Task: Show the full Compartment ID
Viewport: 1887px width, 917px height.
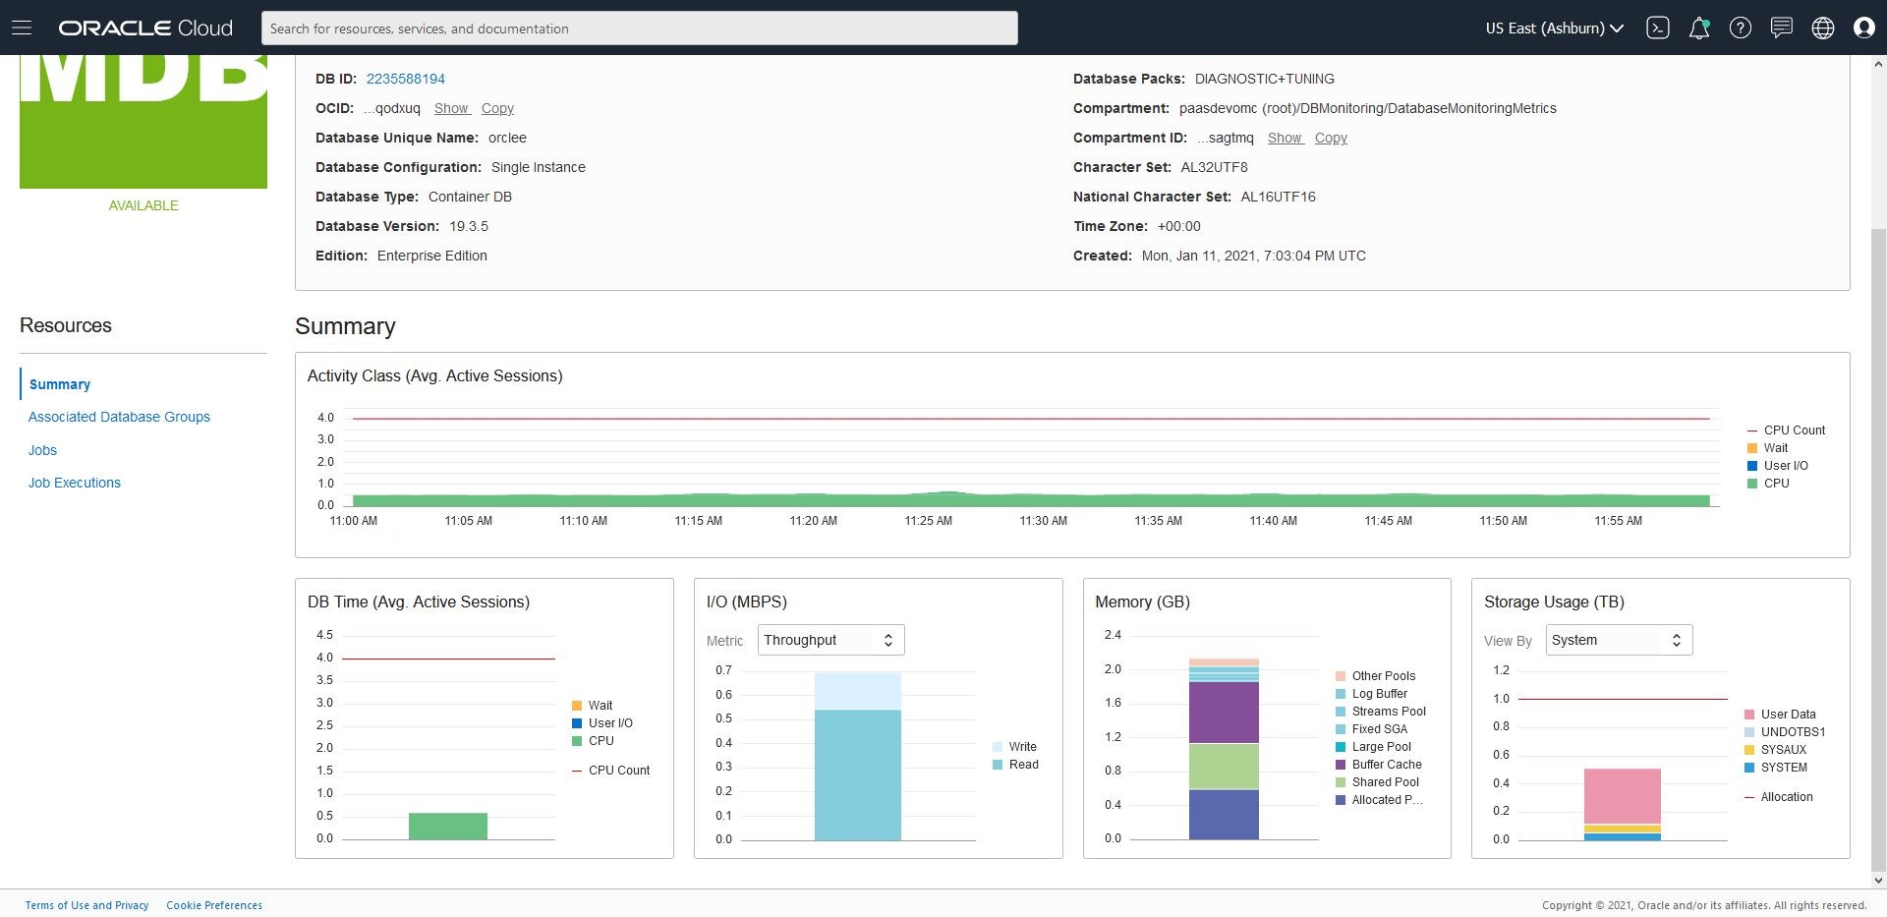Action: [x=1285, y=138]
